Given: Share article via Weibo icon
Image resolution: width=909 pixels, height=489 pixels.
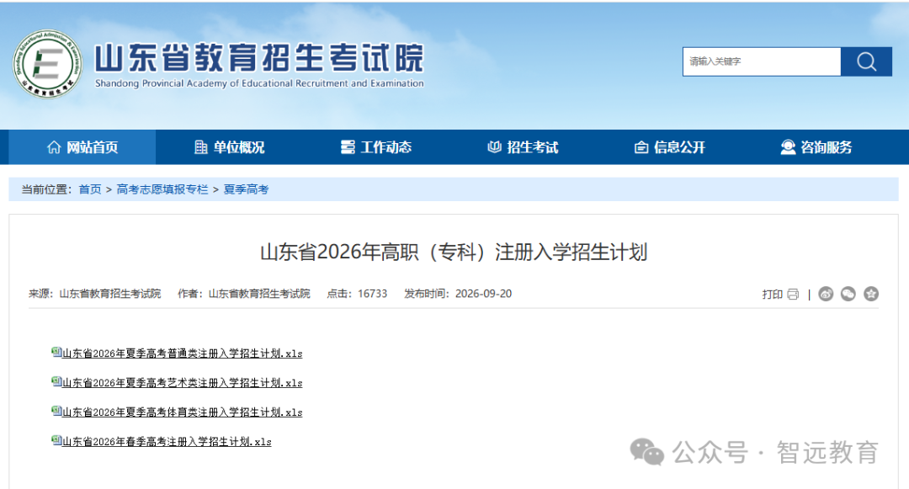Looking at the screenshot, I should coord(826,295).
